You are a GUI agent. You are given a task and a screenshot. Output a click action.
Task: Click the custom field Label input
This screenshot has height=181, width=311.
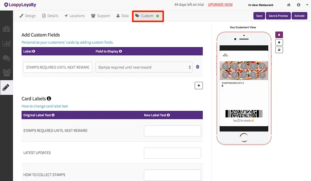coord(58,67)
